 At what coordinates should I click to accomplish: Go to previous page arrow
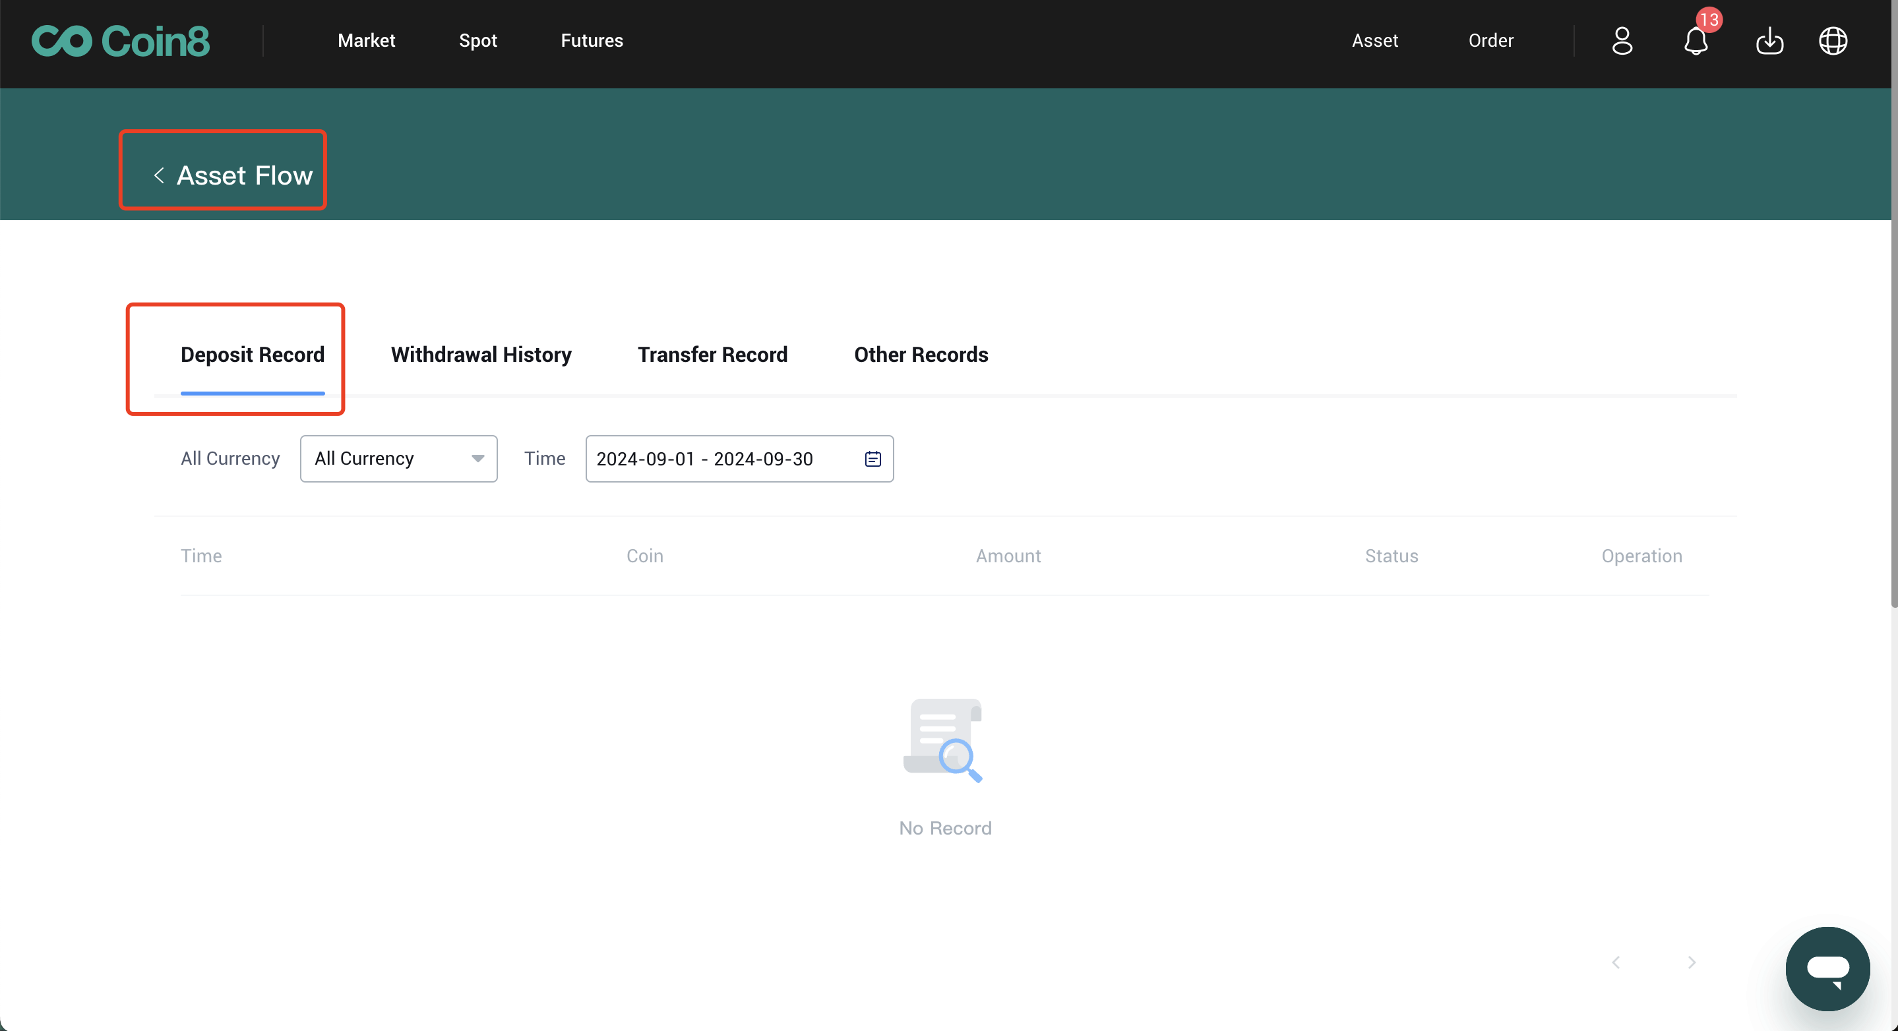(1616, 962)
